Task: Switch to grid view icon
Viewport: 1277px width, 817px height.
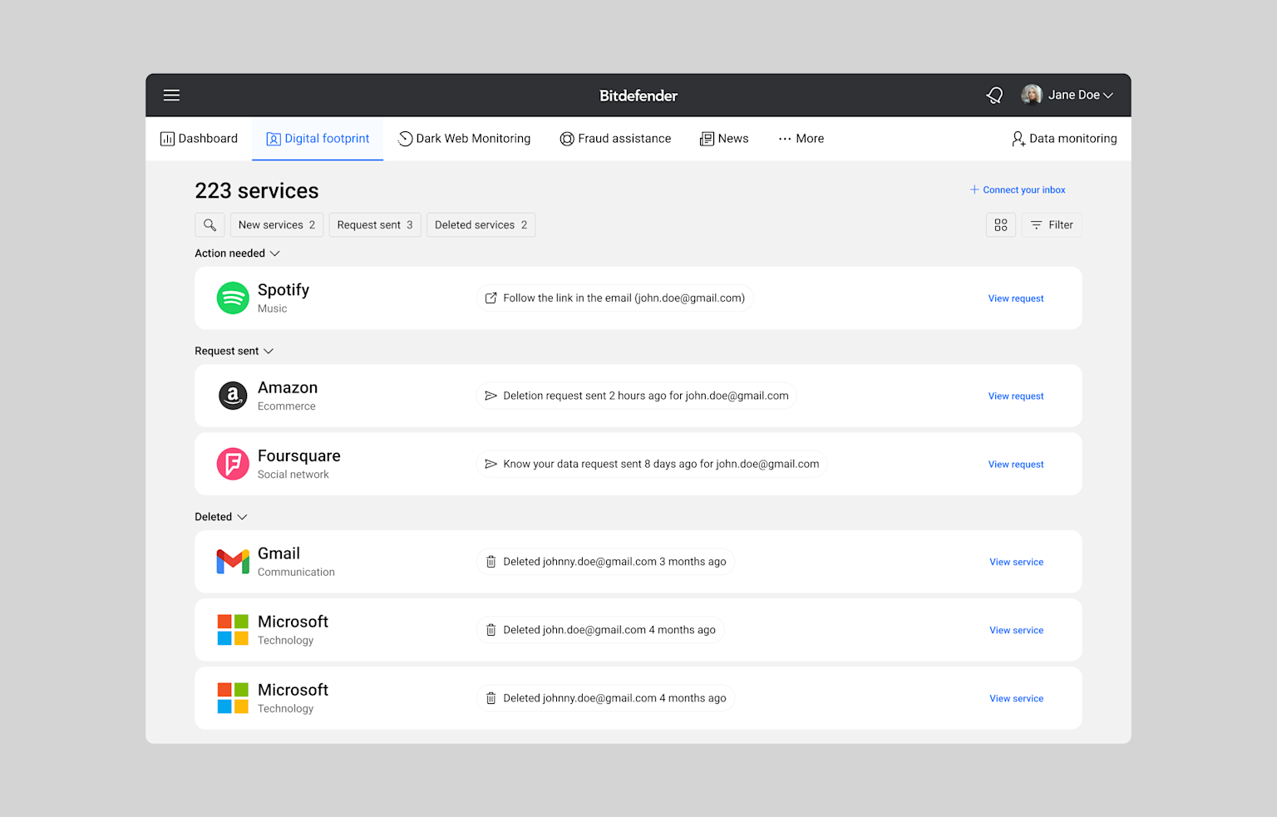Action: point(1001,225)
